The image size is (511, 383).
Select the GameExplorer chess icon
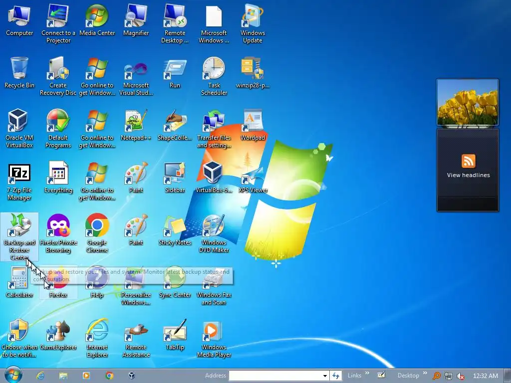58,335
